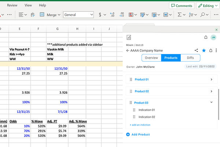Collapse Product 03 chevron
Viewport: 220px width, 147px height.
click(212, 102)
